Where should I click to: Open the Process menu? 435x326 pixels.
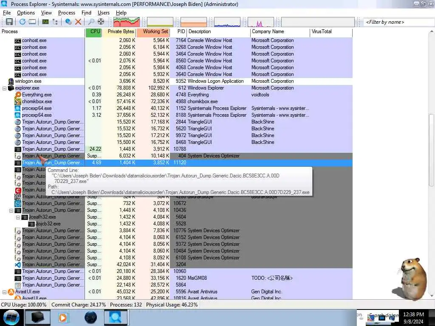pos(67,13)
